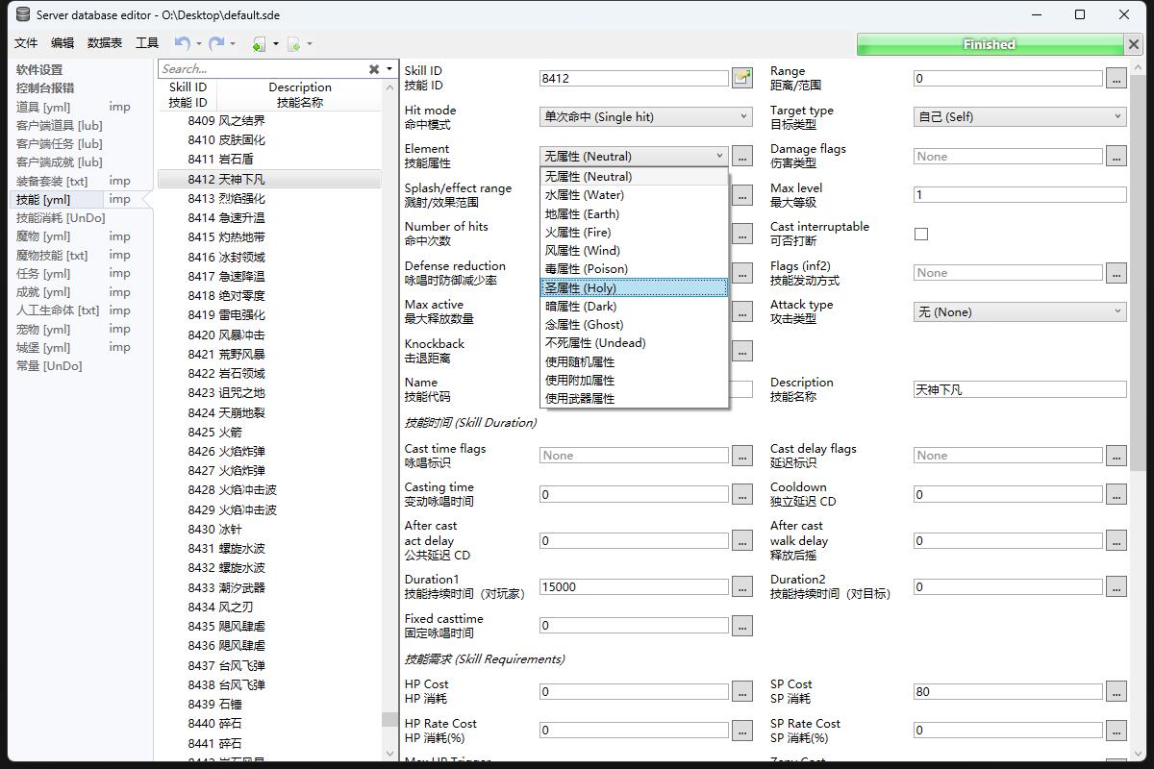Image resolution: width=1154 pixels, height=769 pixels.
Task: Click the edit icon beside Skill ID field
Action: (x=741, y=78)
